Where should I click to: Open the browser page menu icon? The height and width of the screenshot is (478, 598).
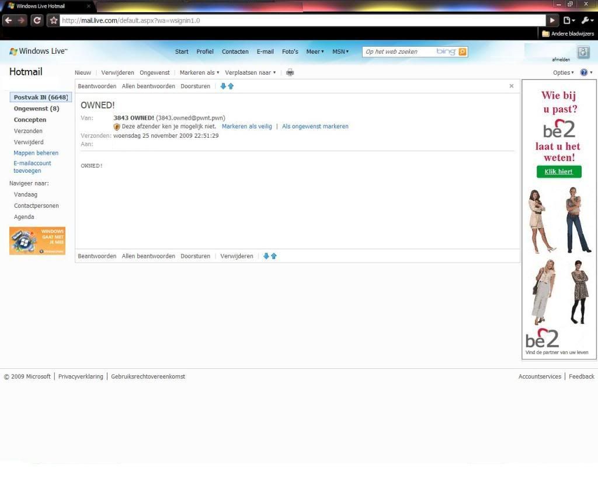click(569, 20)
